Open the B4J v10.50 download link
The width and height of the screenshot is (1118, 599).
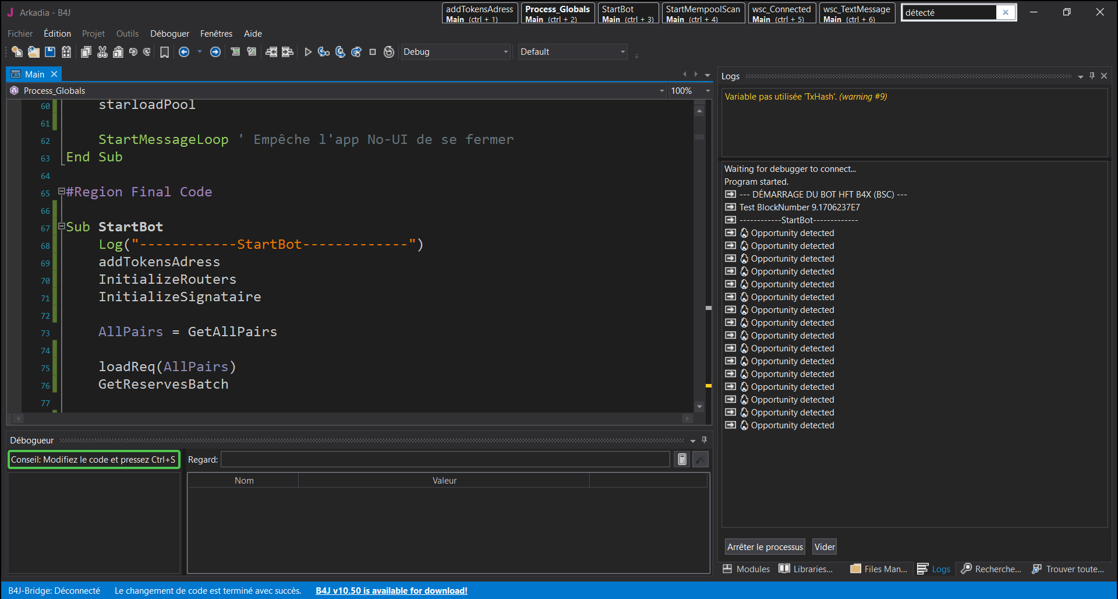point(391,591)
